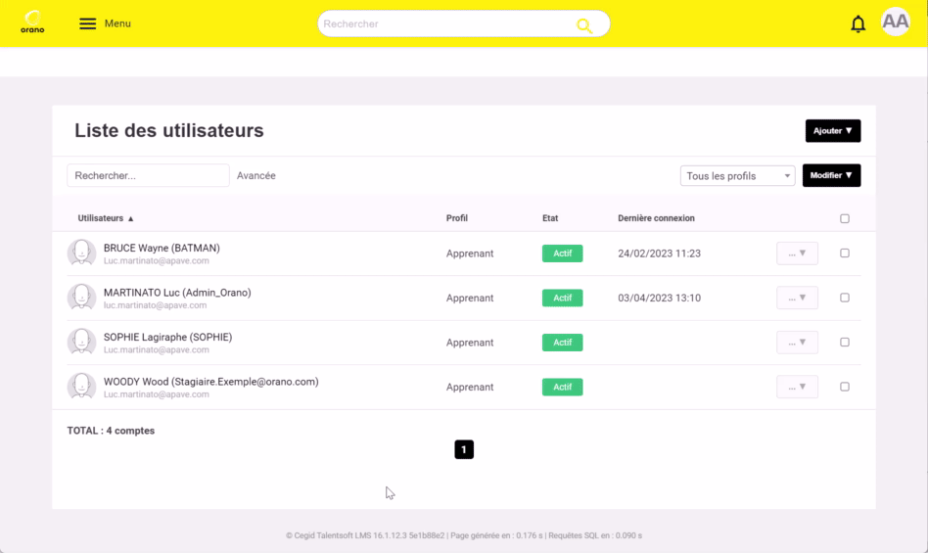Click SOPHIE Lagiraphe's avatar icon
The width and height of the screenshot is (928, 553).
point(81,343)
